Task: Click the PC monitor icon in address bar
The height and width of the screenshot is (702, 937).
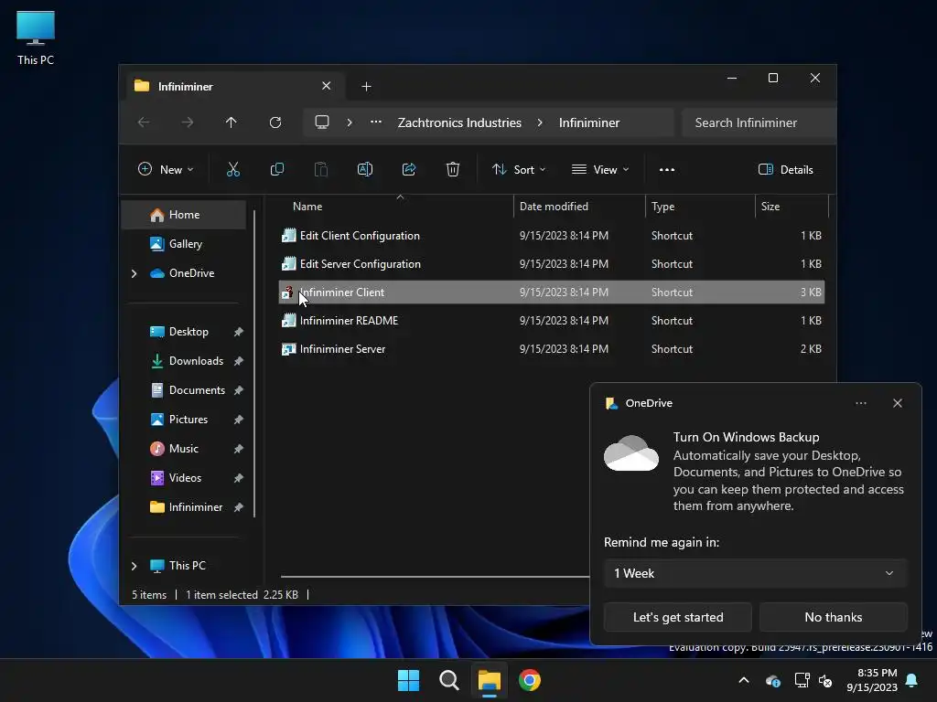Action: click(x=322, y=122)
